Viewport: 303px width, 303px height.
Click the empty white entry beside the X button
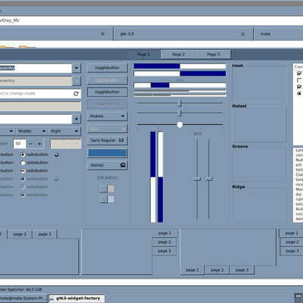coord(36,119)
